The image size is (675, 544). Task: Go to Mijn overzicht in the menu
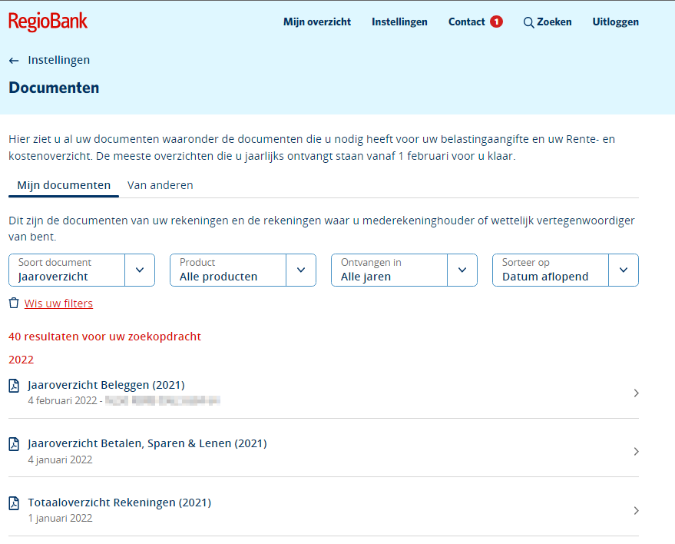tap(317, 22)
